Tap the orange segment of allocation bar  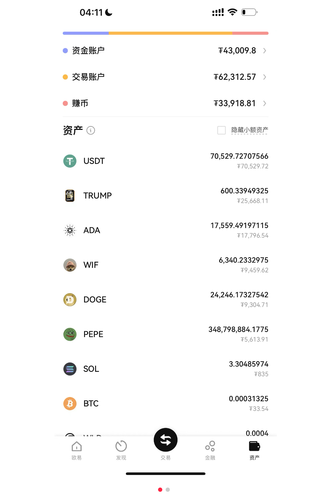point(170,33)
